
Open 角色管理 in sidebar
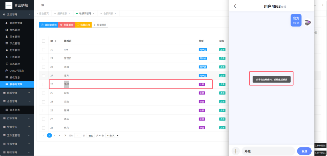click(x=17, y=30)
